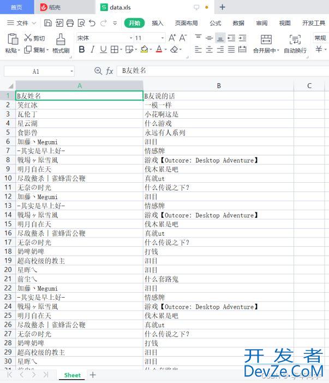This screenshot has height=383, width=329.
Task: Open the font color dropdown arrow
Action: [x=166, y=50]
